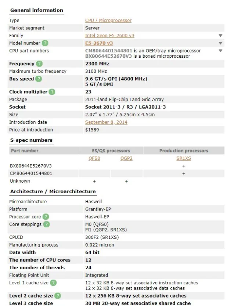This screenshot has width=227, height=306.
Task: Open the Intel Xeon E5-2600 v3 link
Action: click(109, 36)
